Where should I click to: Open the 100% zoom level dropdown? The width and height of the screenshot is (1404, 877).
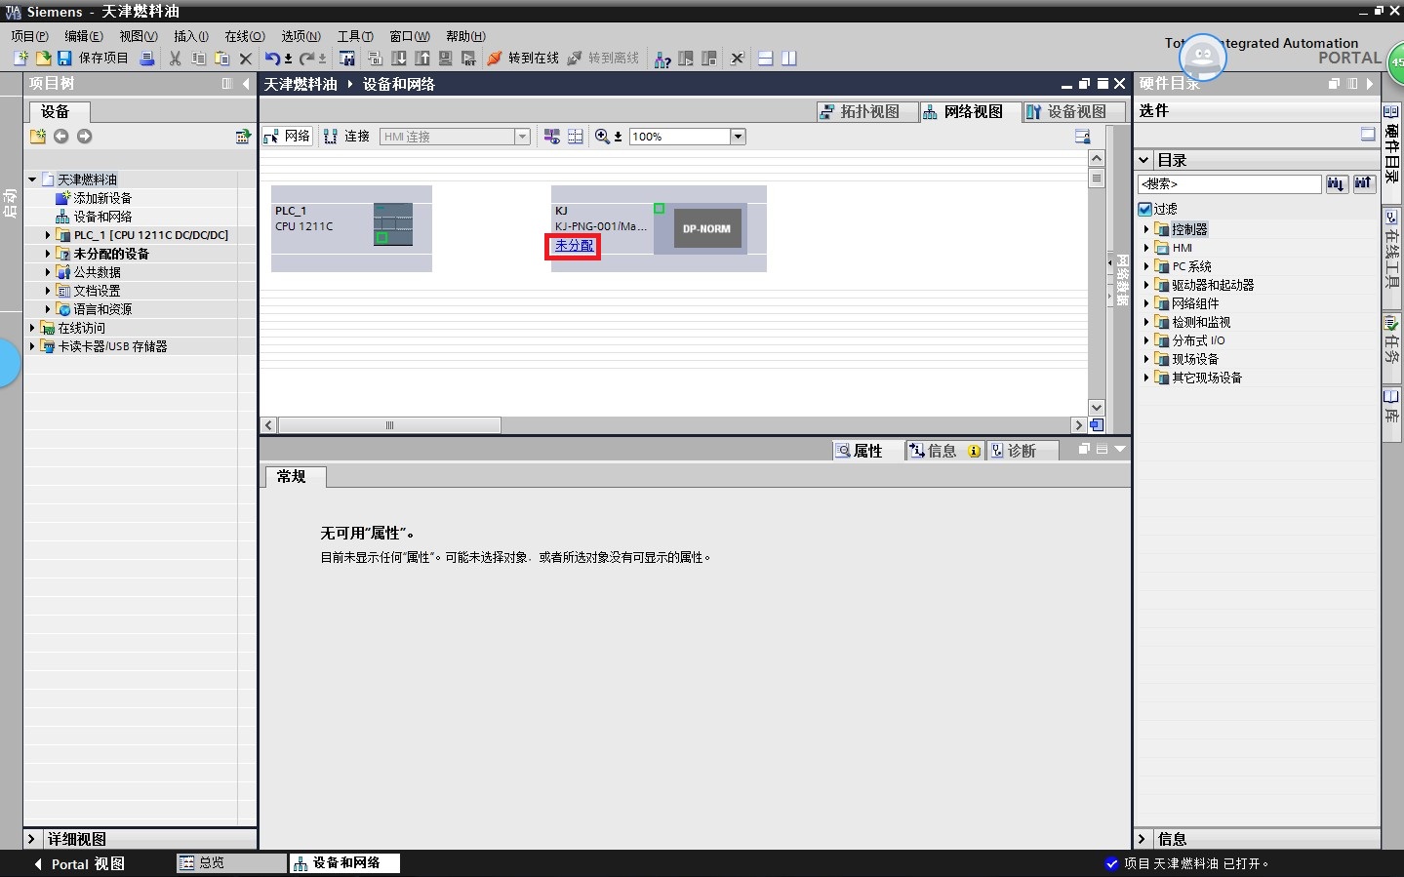pos(738,137)
